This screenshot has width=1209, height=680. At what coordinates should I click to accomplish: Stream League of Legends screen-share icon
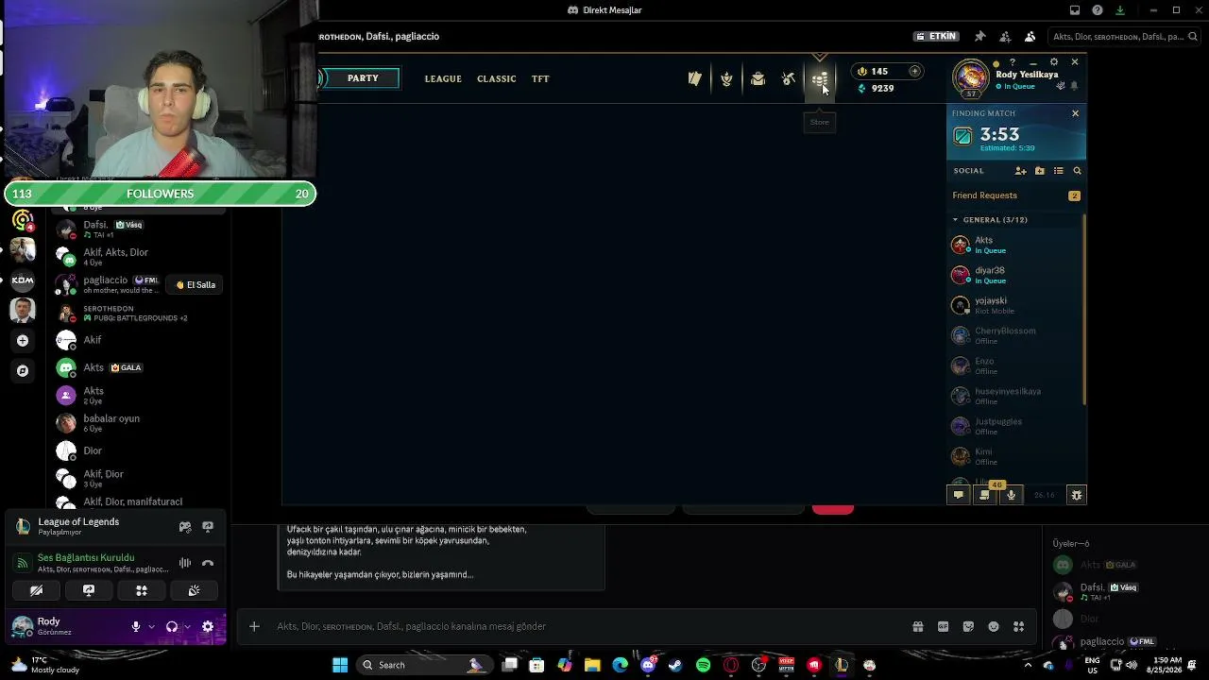[208, 527]
